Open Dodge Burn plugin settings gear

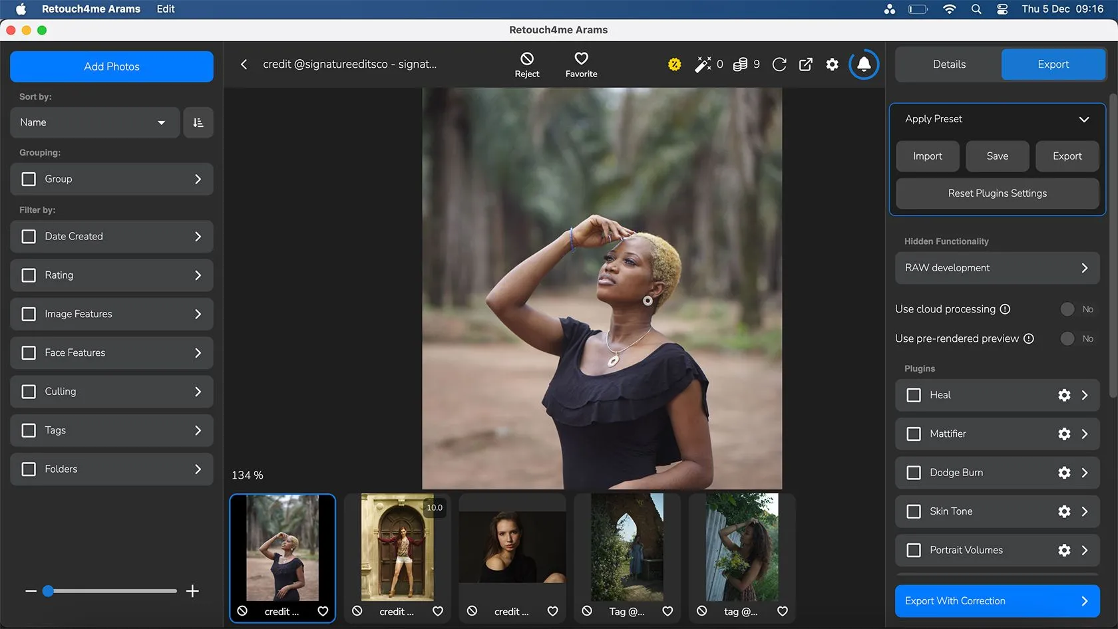(1064, 473)
